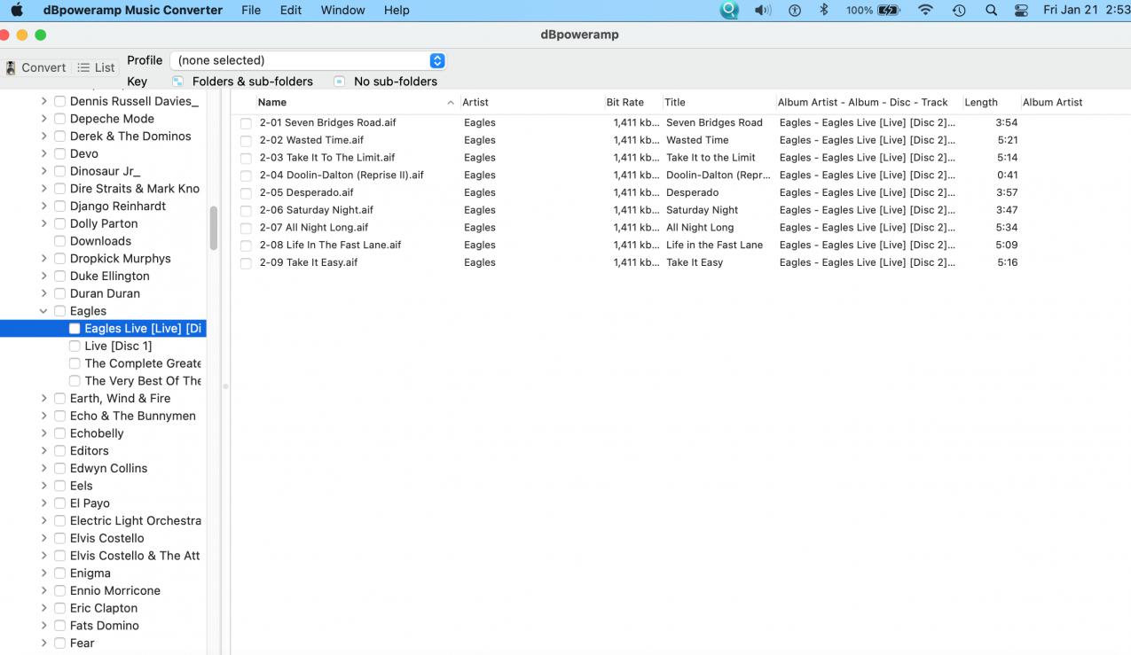Viewport: 1131px width, 655px height.
Task: Collapse the Eagles folder
Action: pyautogui.click(x=43, y=311)
